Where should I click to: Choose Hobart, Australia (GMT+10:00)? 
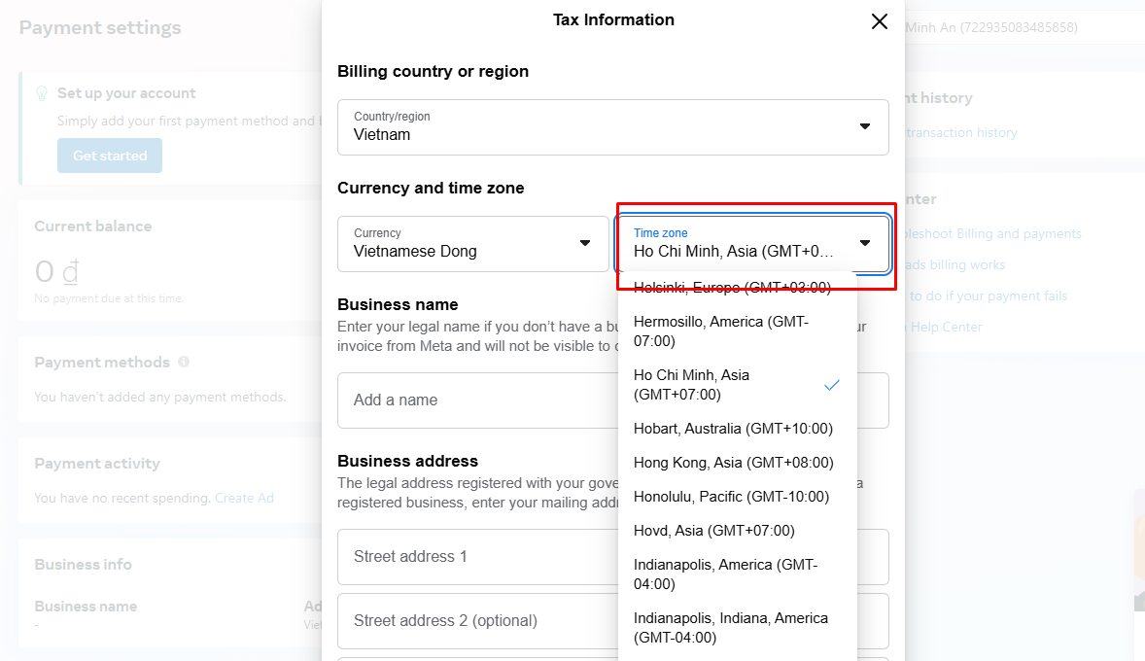point(737,429)
